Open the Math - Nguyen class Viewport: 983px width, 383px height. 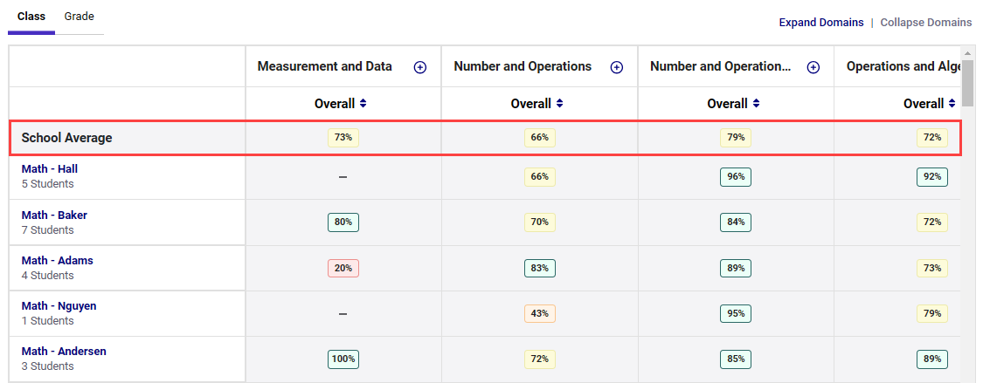pyautogui.click(x=59, y=306)
